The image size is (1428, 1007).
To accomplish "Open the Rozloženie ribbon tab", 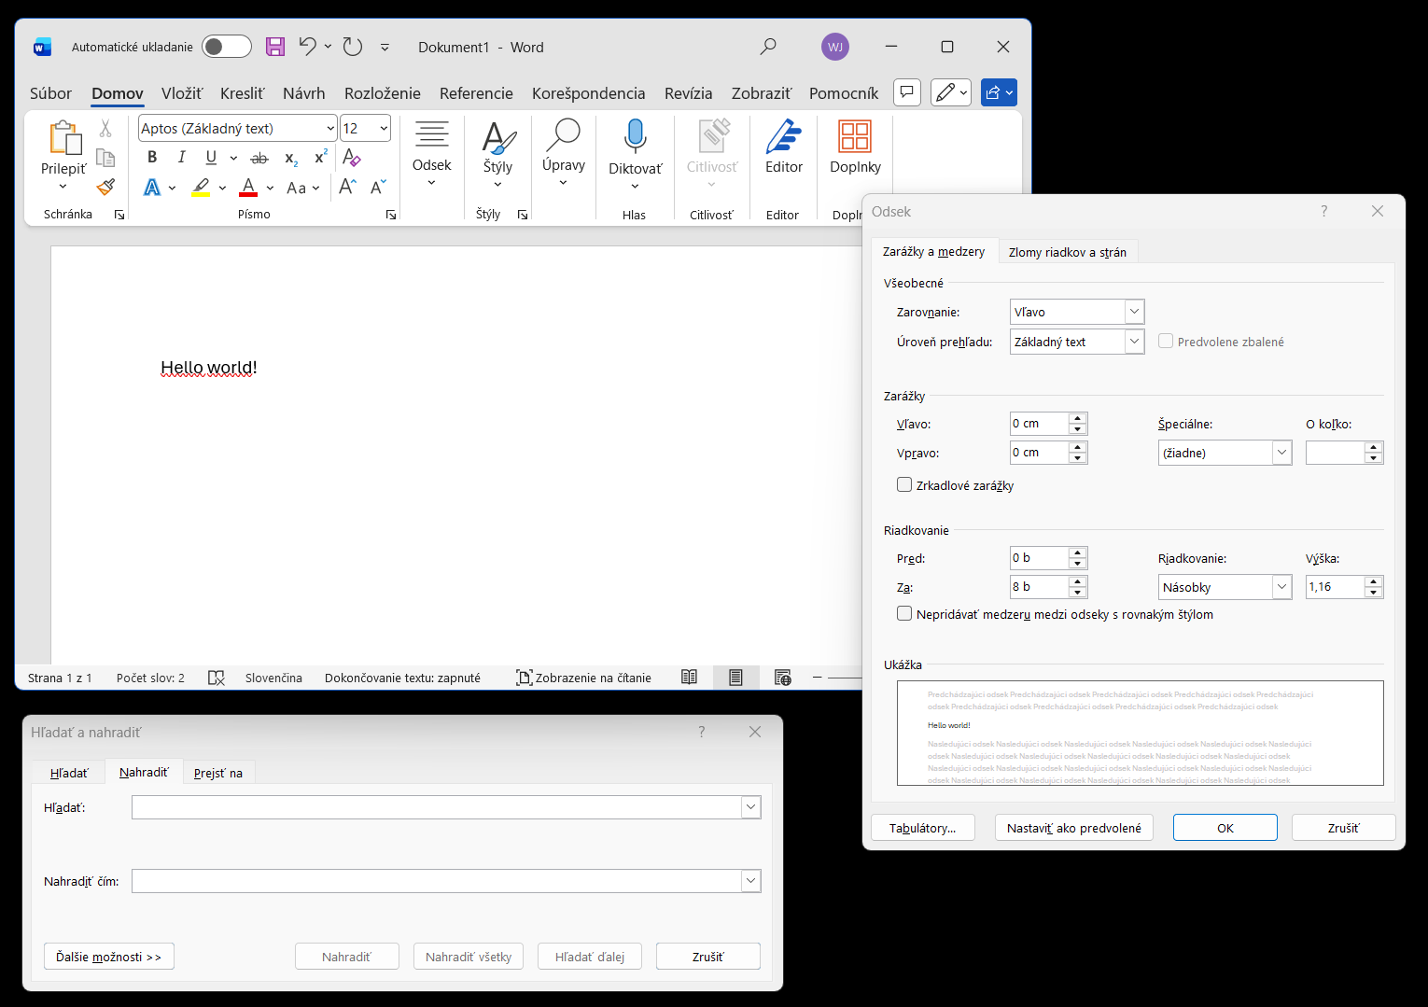I will tap(382, 93).
